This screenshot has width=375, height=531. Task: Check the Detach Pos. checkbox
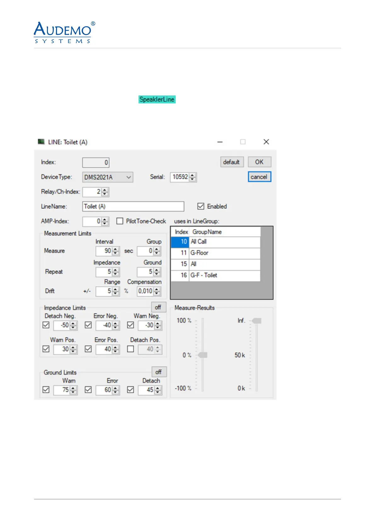(130, 349)
